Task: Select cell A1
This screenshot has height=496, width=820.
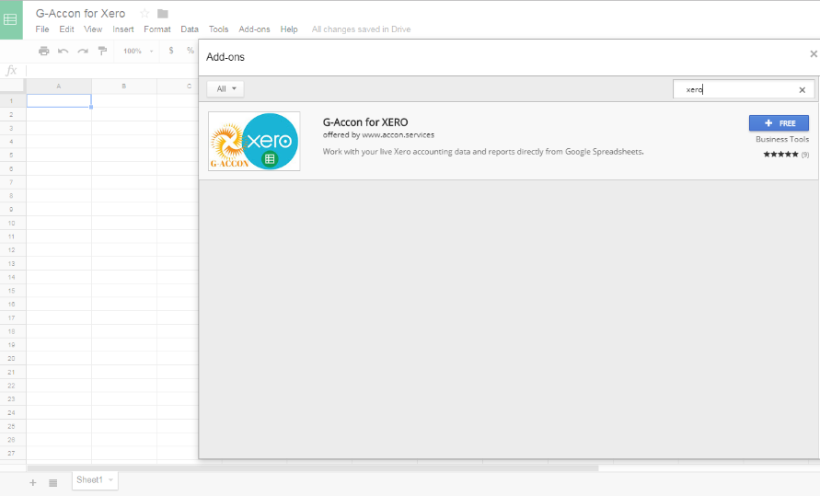Action: [59, 101]
